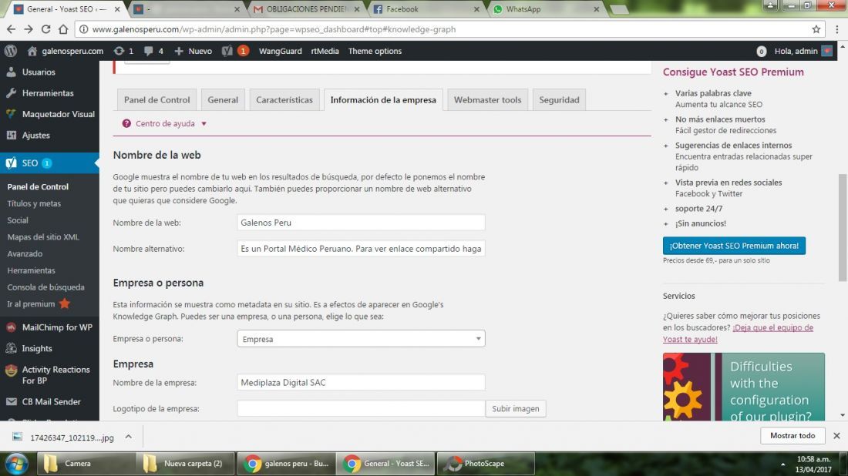Click Obtener Yoast SEO Premium ahora button
The image size is (848, 476).
tap(734, 245)
